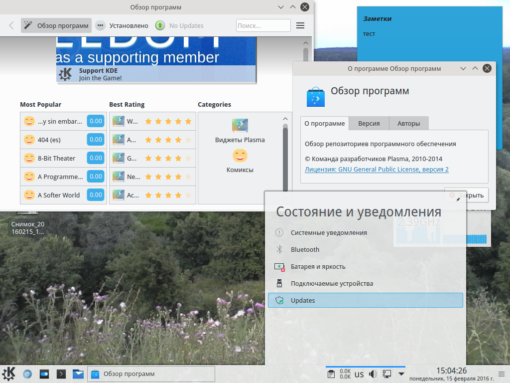Open the clipboard tray icon
Screen dimensions: 510x383
[331, 374]
